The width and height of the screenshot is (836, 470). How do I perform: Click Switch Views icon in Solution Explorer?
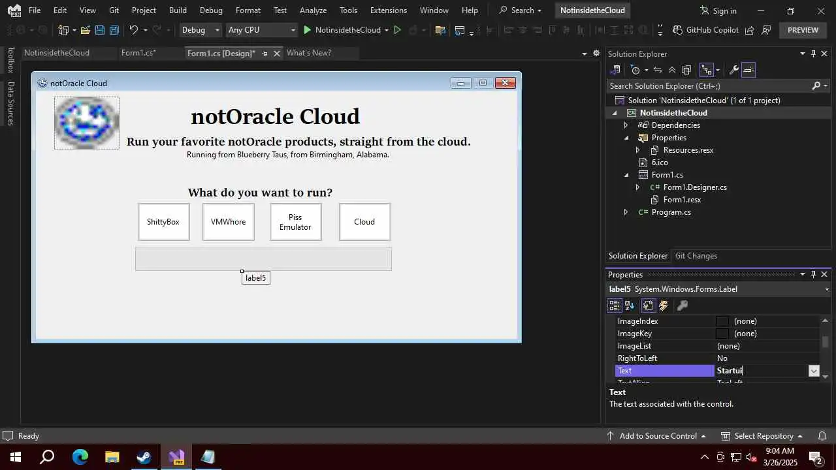(615, 70)
